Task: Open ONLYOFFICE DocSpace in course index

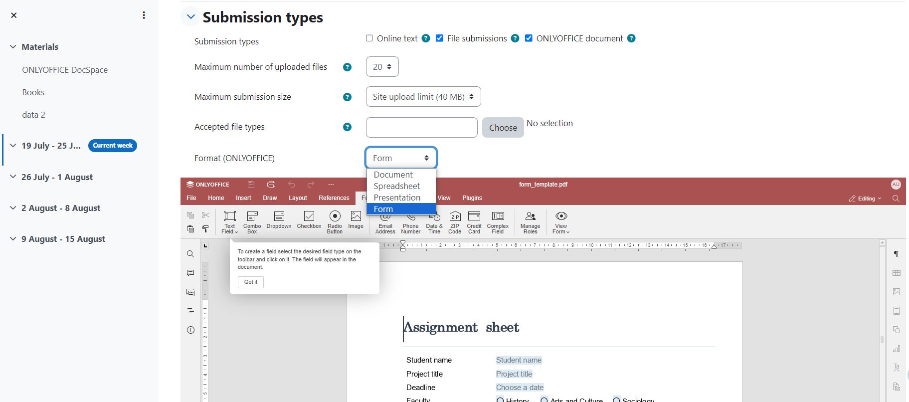Action: [x=65, y=70]
